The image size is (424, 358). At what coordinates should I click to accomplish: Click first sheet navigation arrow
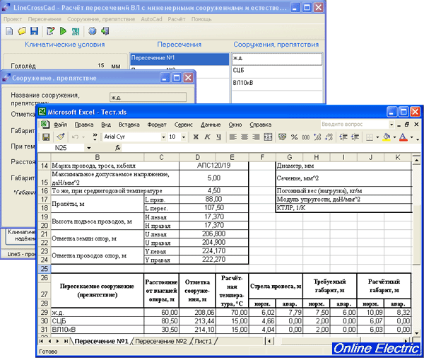41,341
